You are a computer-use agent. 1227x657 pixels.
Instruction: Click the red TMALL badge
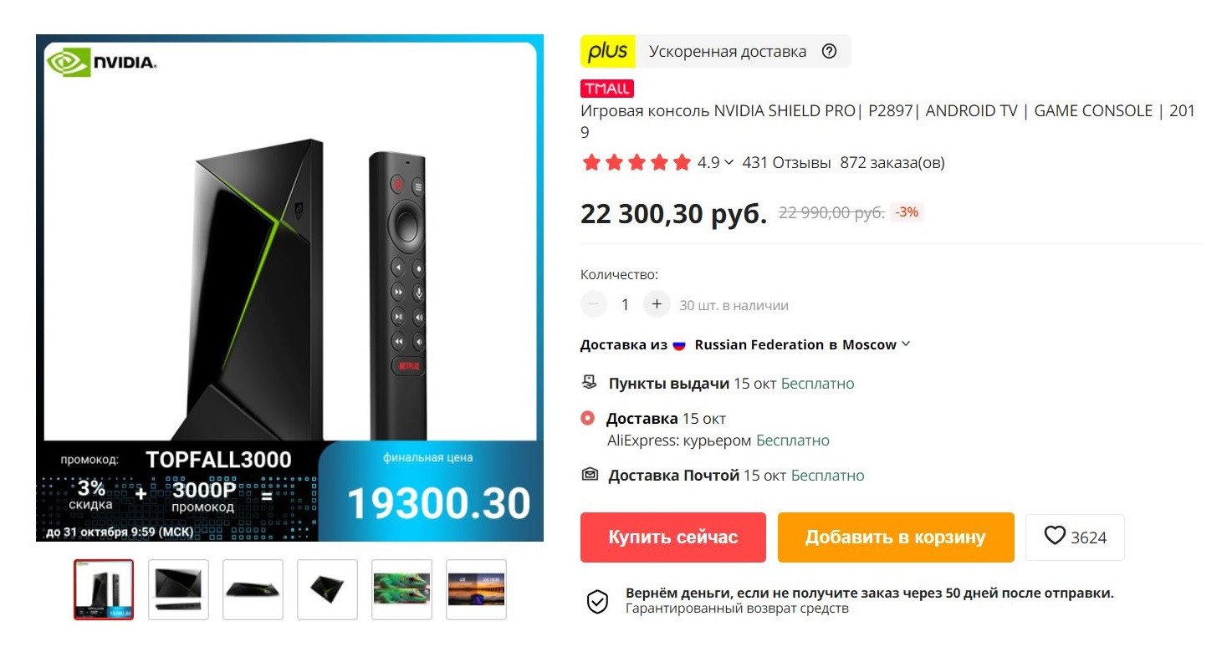607,89
